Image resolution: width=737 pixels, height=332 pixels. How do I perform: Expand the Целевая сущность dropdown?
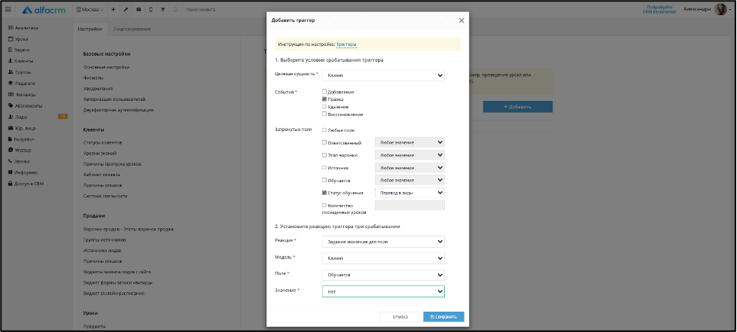(x=383, y=75)
